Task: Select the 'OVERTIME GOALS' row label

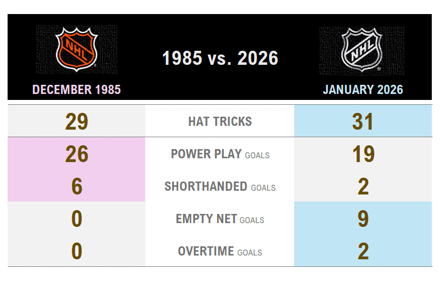Action: coord(220,251)
